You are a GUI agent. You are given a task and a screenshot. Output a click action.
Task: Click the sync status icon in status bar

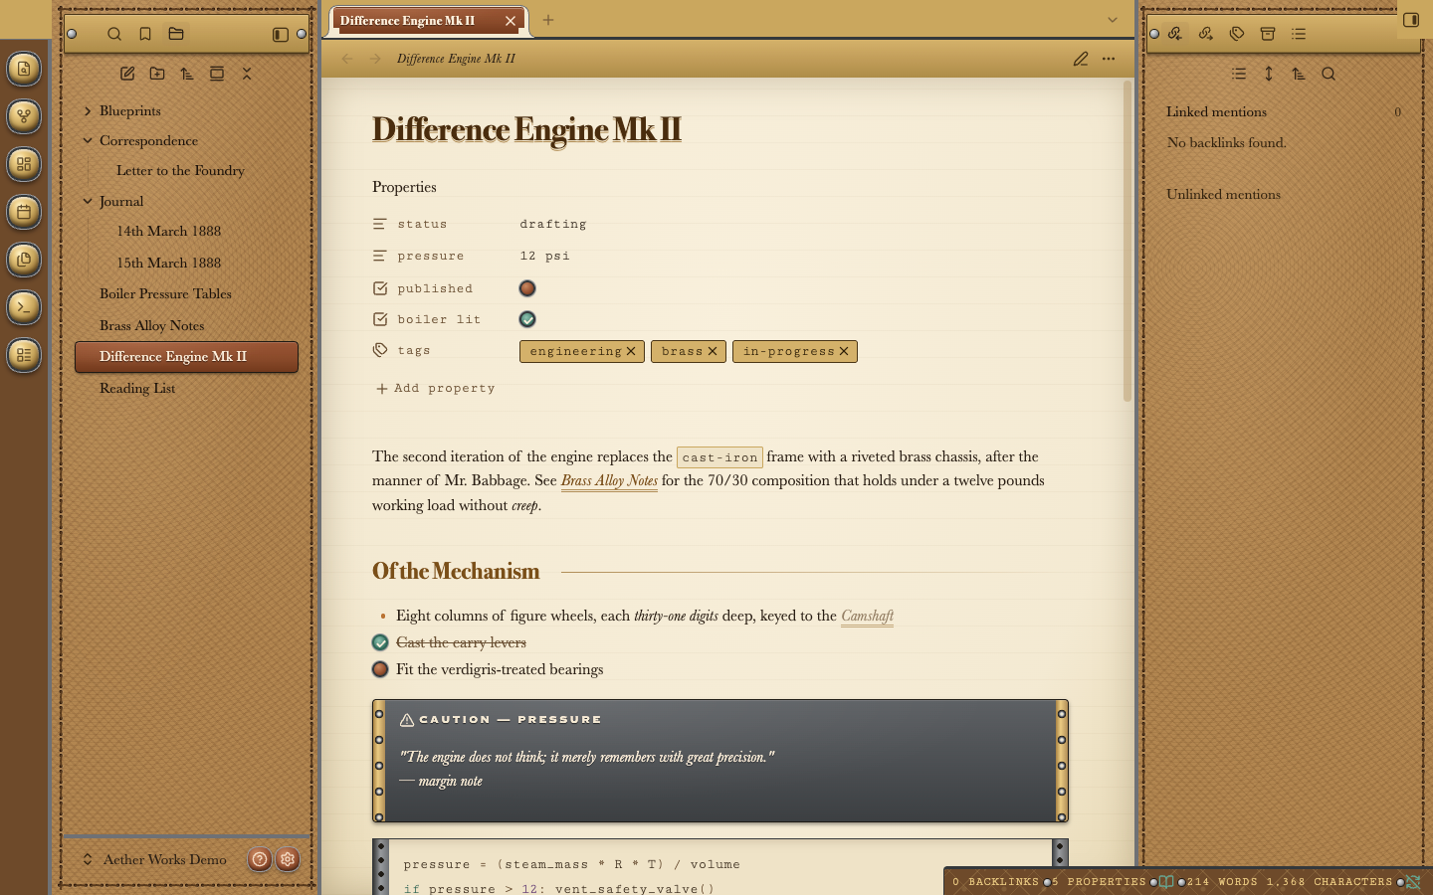pyautogui.click(x=1413, y=882)
